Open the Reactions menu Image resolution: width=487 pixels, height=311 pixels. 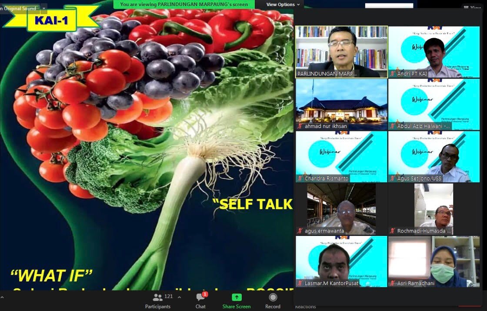305,306
